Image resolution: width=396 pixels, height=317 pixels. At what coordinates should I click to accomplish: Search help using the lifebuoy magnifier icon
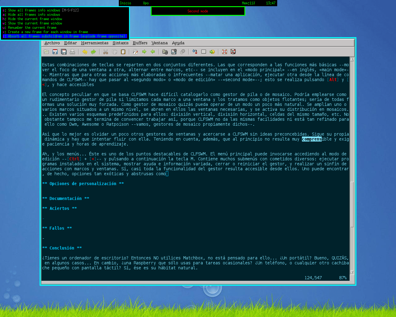click(x=233, y=52)
